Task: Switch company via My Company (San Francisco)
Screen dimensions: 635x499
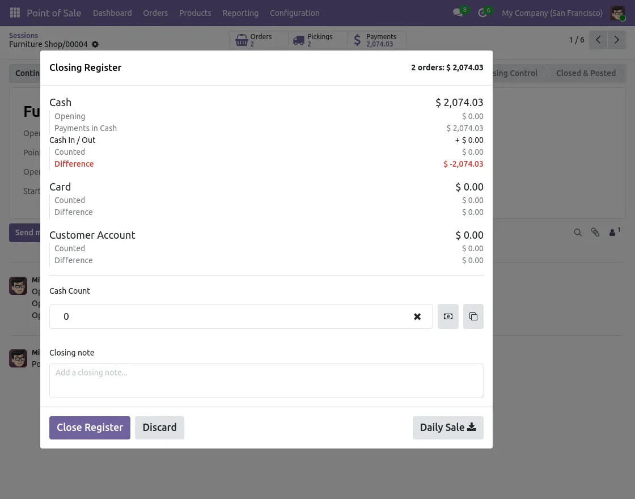Action: pos(552,13)
